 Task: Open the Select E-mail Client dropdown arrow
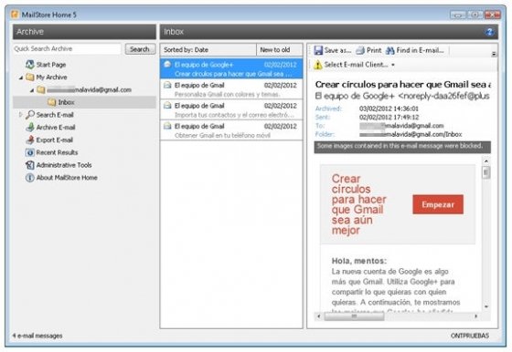tap(393, 65)
